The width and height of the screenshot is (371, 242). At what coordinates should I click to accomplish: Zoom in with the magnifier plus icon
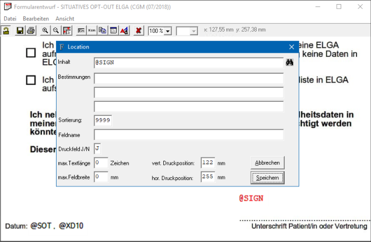click(45, 30)
